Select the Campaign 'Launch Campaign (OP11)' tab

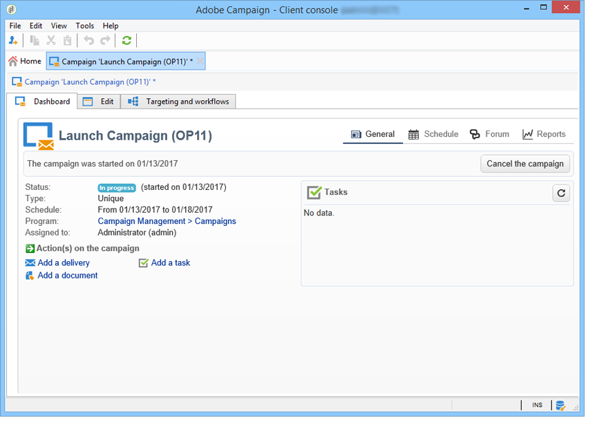point(126,61)
